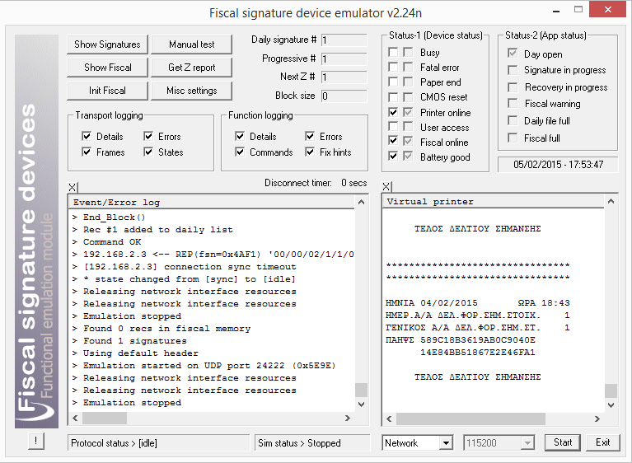The height and width of the screenshot is (463, 632).
Task: Start the emulation
Action: pos(563,442)
